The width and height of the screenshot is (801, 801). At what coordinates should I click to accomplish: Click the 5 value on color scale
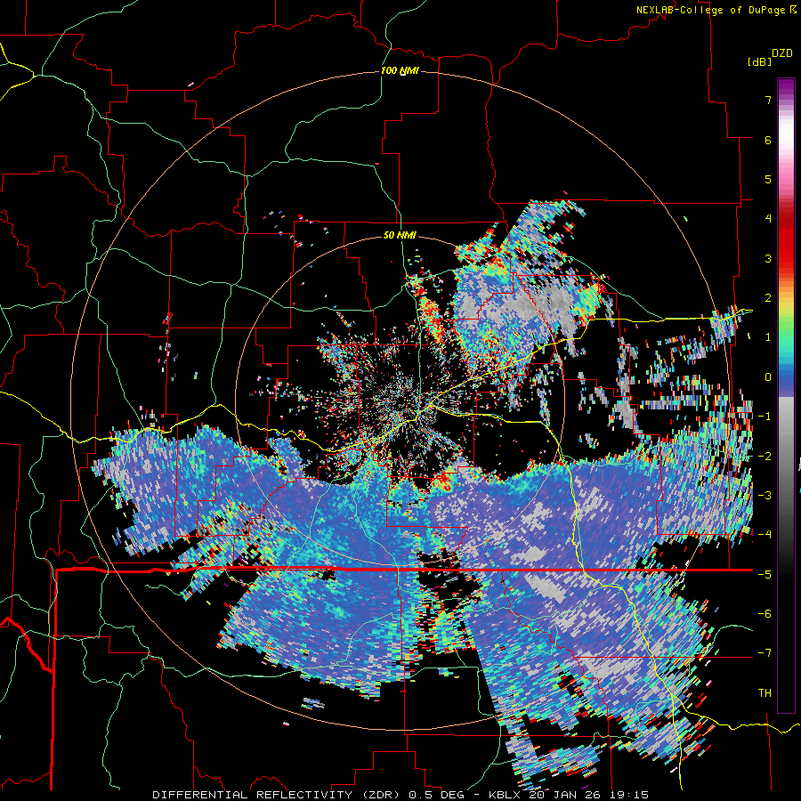768,179
